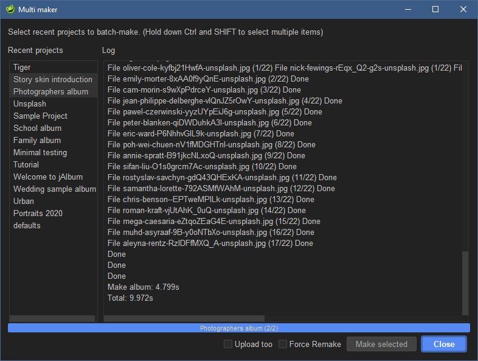Maximize the Multi maker window
Image resolution: width=478 pixels, height=361 pixels.
(x=435, y=10)
